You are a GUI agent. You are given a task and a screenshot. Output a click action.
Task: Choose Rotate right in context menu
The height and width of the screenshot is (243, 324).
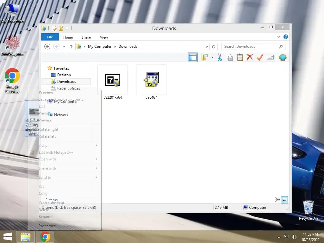(64, 129)
